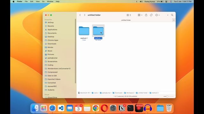Screen dimensions: 204x114
Task: Open Terminal from the Dock
Action: tap(130, 108)
